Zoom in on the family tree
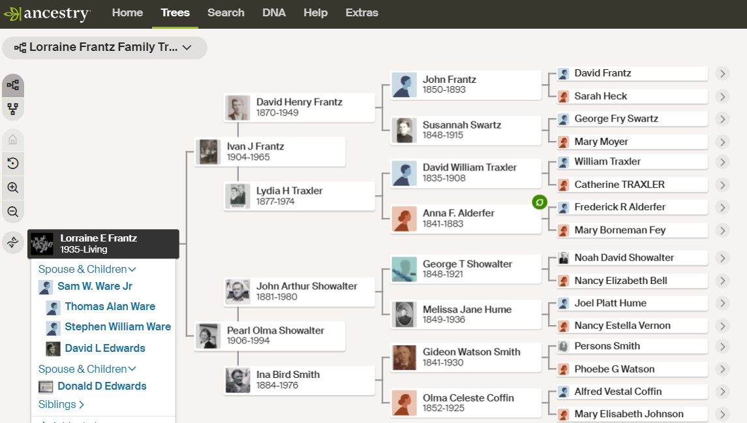The image size is (747, 423). [13, 188]
